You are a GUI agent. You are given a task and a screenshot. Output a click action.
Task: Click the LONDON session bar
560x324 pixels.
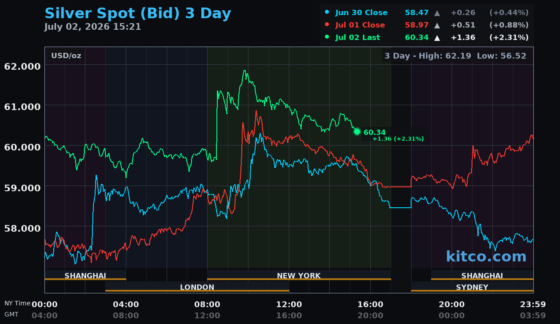point(197,287)
